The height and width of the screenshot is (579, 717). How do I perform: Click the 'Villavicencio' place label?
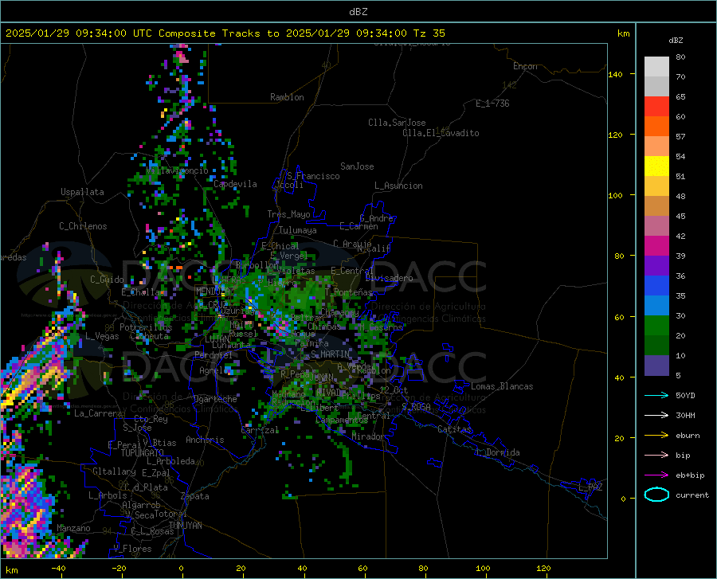click(x=177, y=170)
